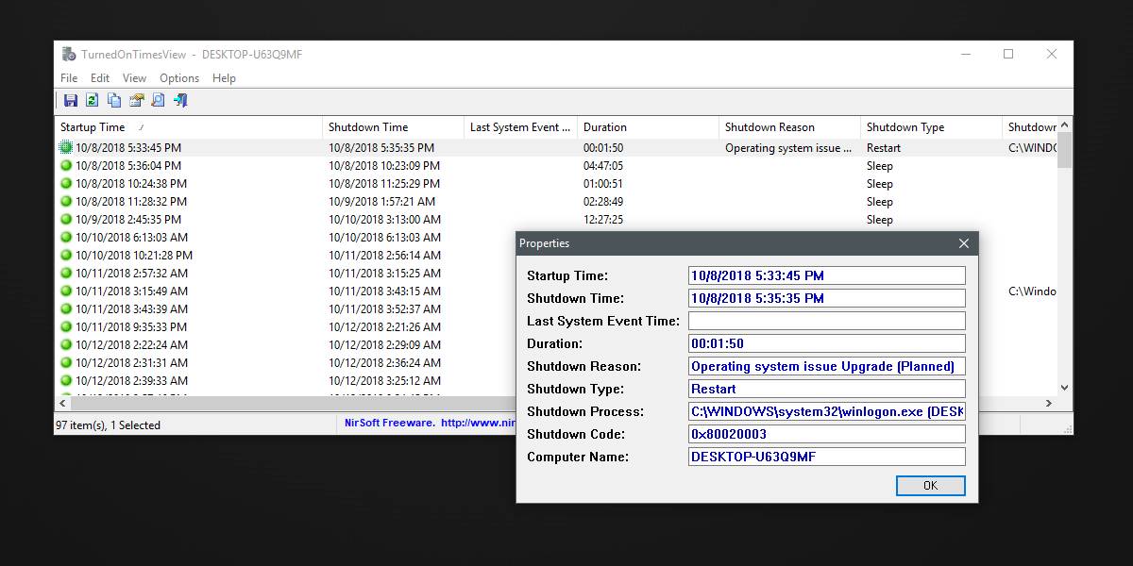This screenshot has width=1133, height=566.
Task: Click duration cell 04:47:05
Action: (x=603, y=165)
